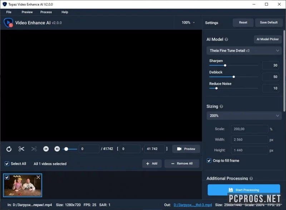The height and width of the screenshot is (210, 286).
Task: Click the Deblock value field showing 50
Action: pyautogui.click(x=271, y=77)
